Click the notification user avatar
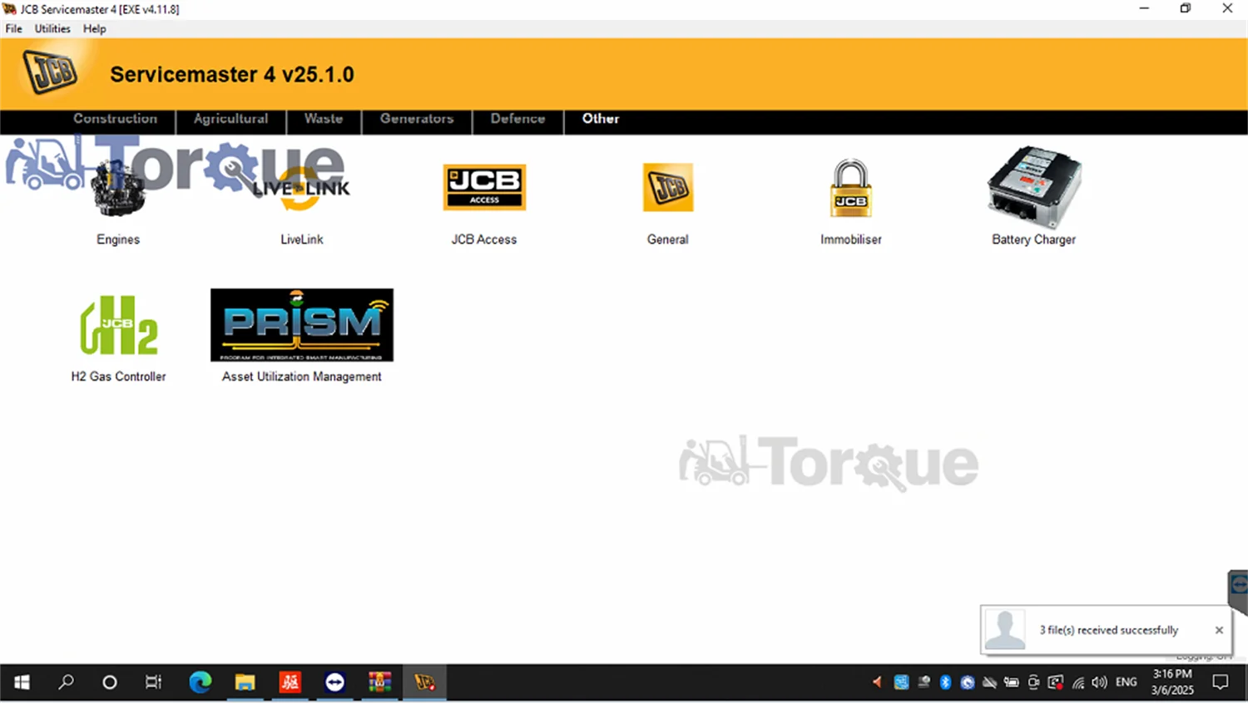 (x=1005, y=630)
